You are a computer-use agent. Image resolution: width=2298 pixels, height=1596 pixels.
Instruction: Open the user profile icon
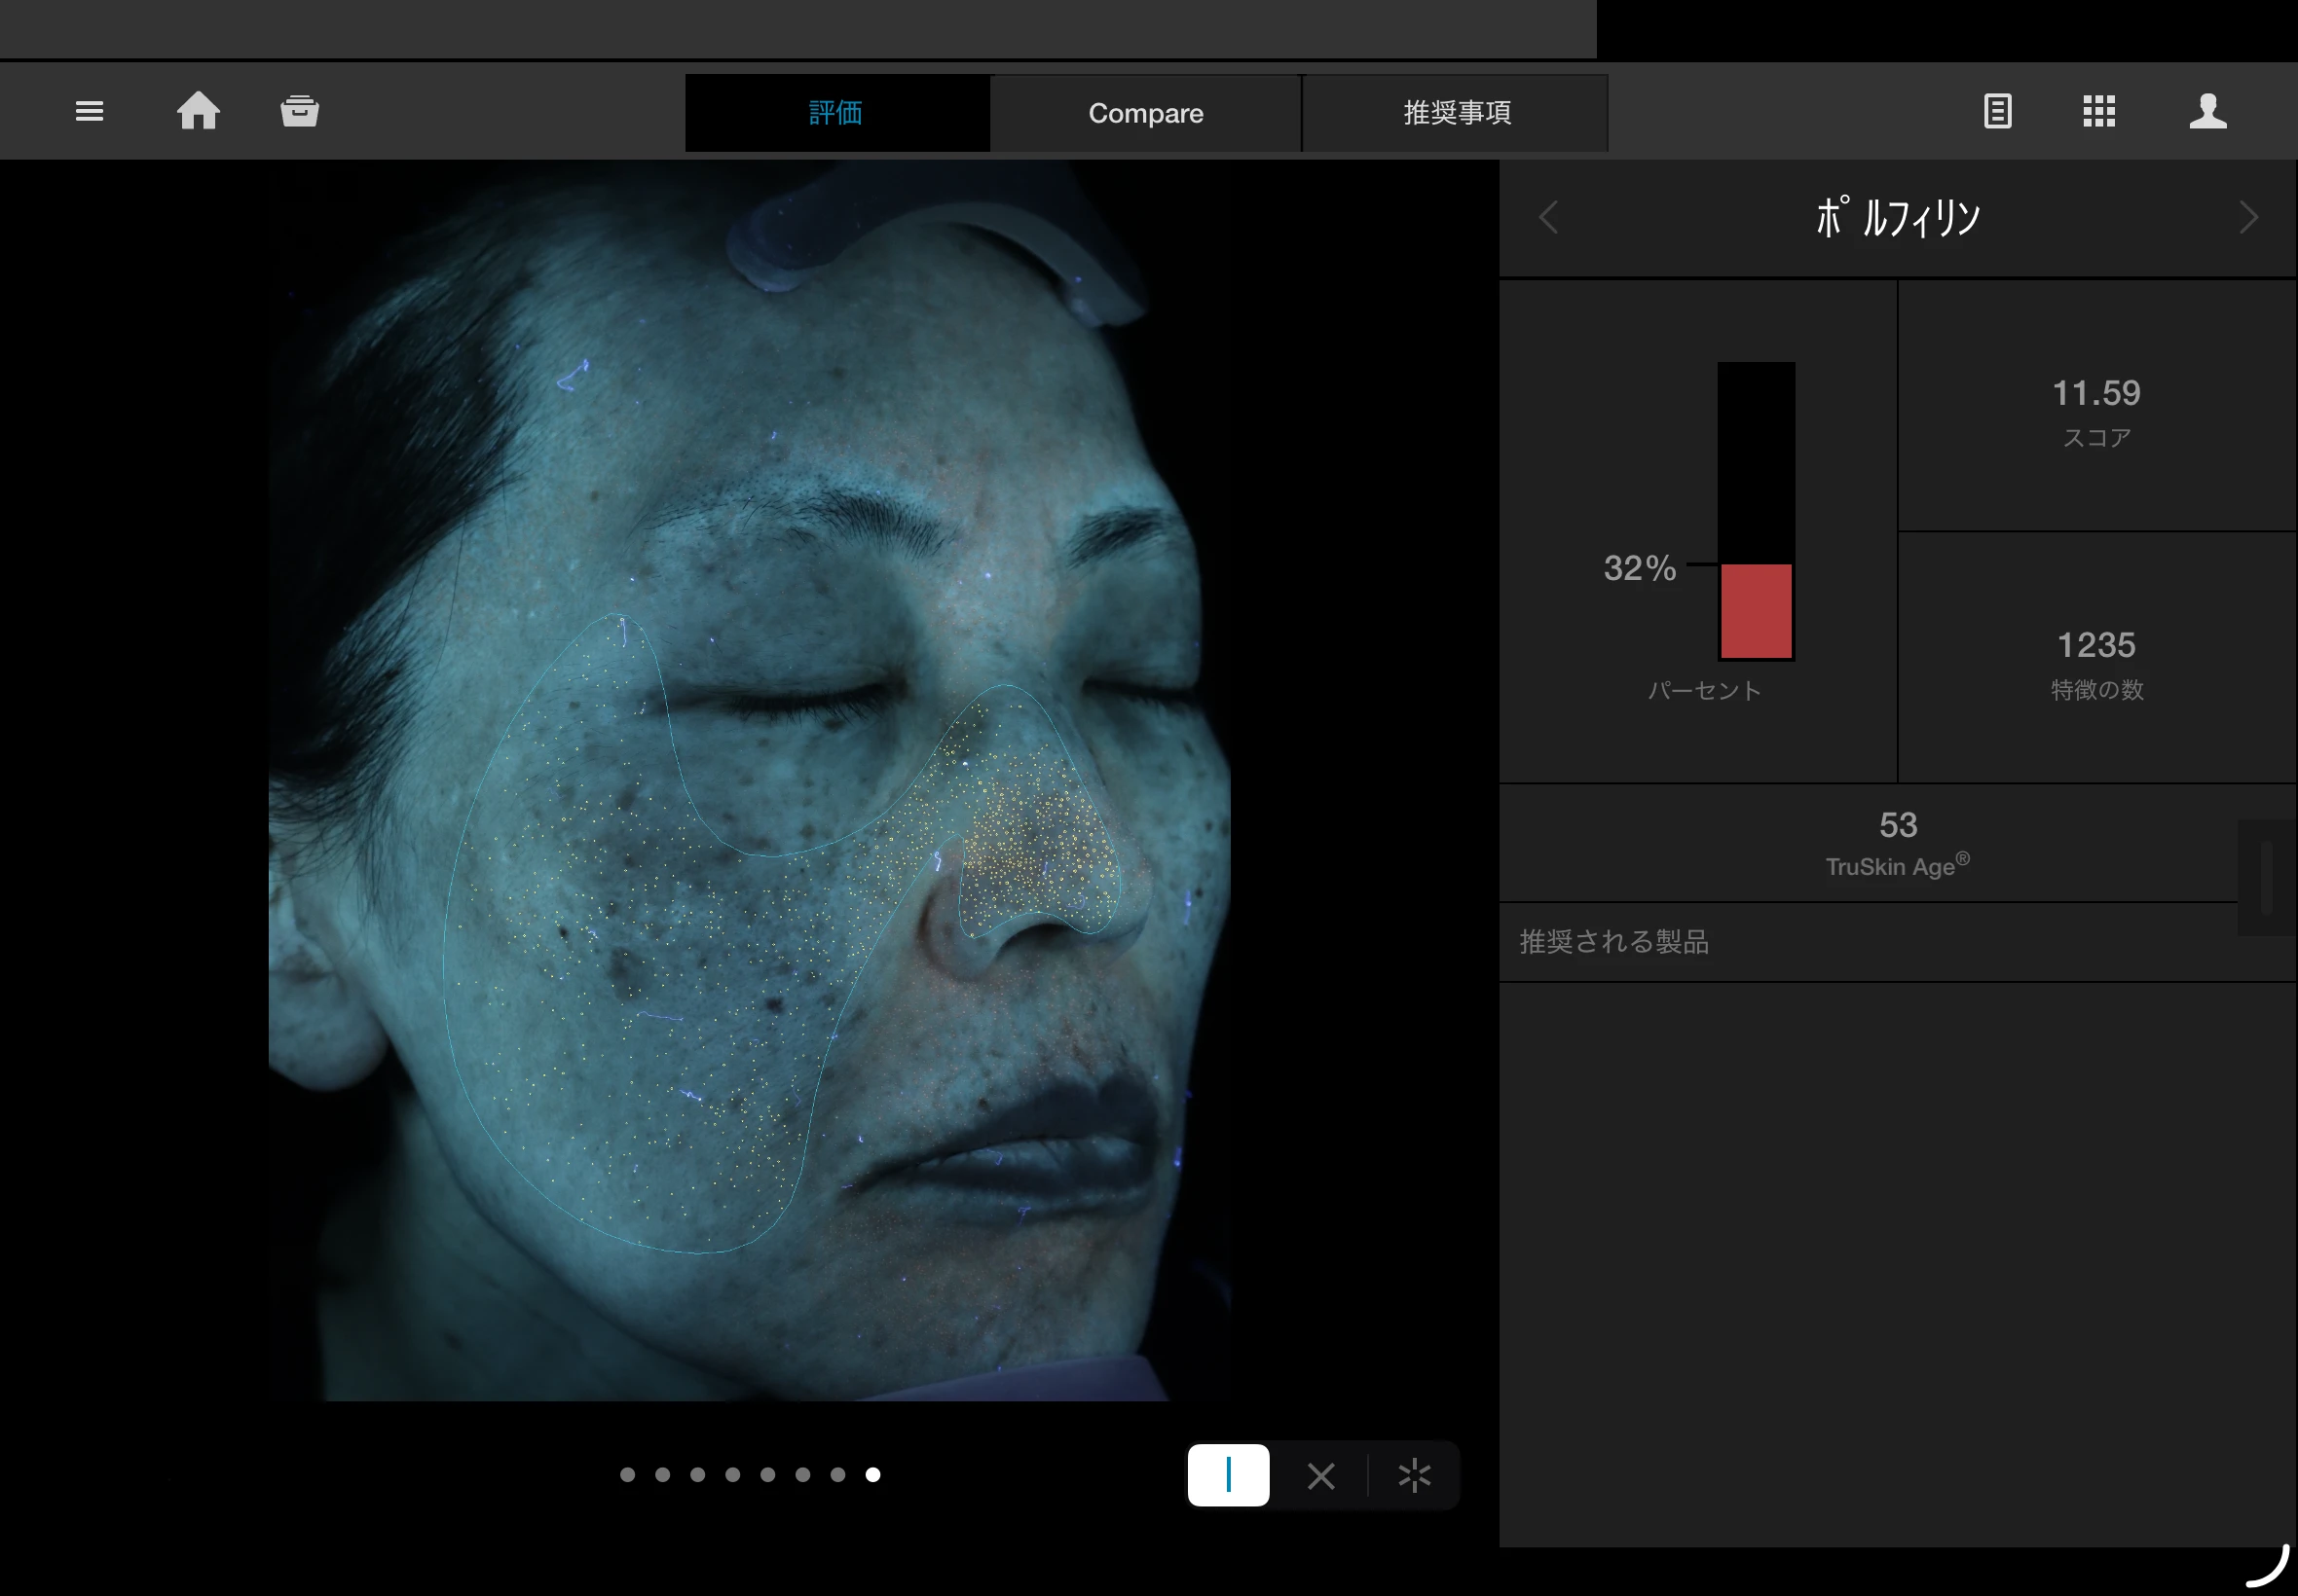2208,111
